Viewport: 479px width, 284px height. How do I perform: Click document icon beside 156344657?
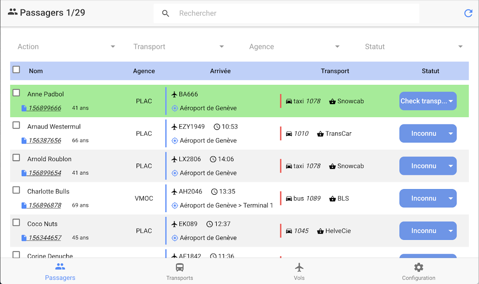click(24, 237)
